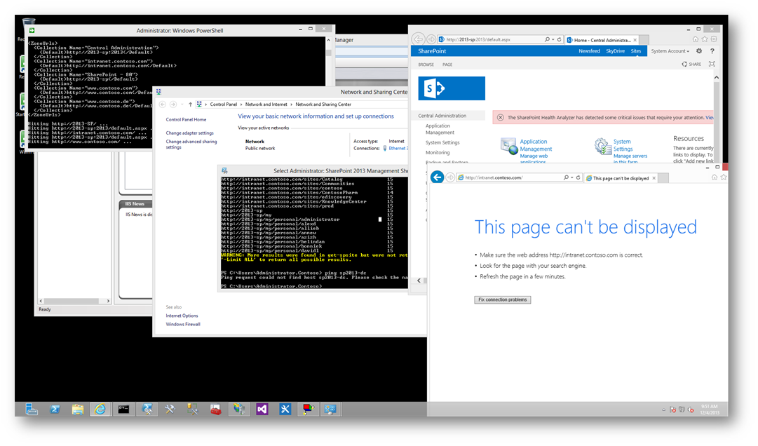This screenshot has width=758, height=446.
Task: Click the SharePoint logo tile
Action: pos(452,88)
